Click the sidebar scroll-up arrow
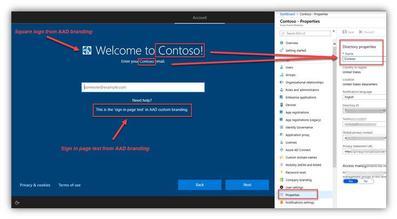 point(334,44)
